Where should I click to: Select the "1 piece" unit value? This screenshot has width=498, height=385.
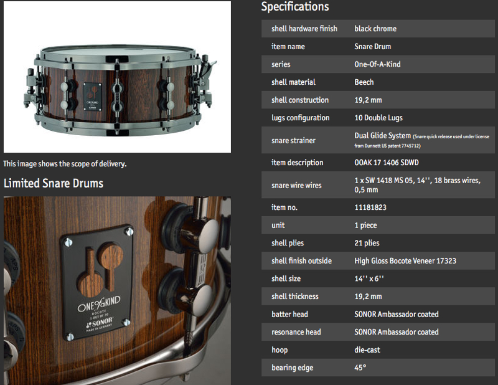coord(365,226)
